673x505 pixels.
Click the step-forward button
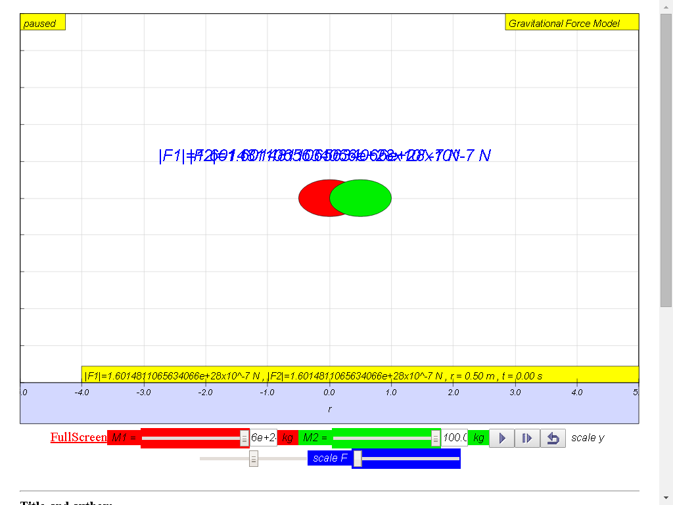click(527, 438)
